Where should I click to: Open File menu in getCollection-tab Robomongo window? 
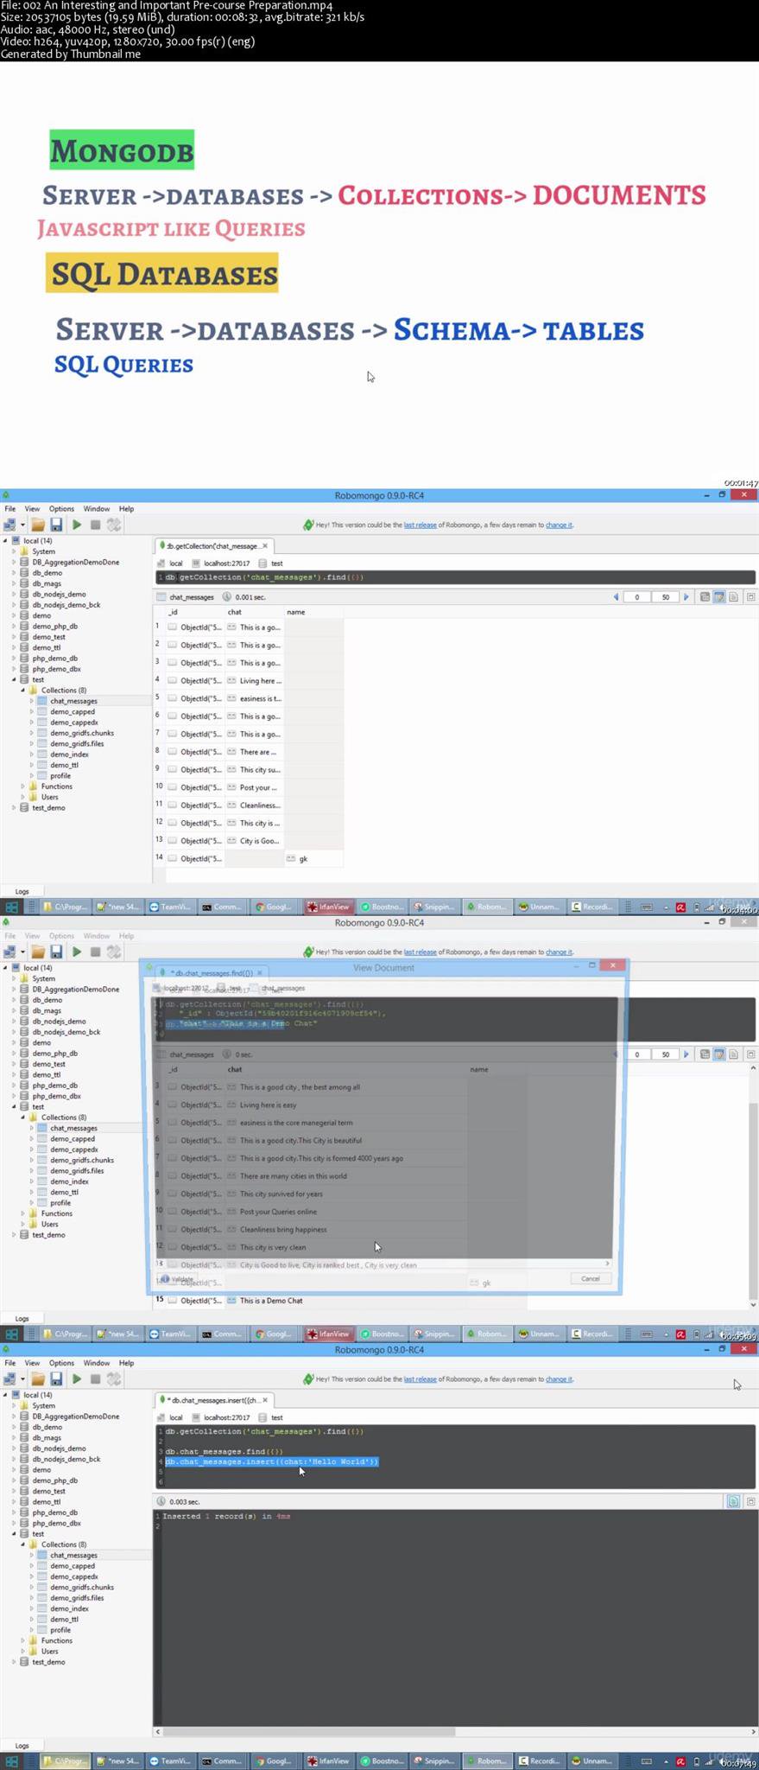[10, 509]
